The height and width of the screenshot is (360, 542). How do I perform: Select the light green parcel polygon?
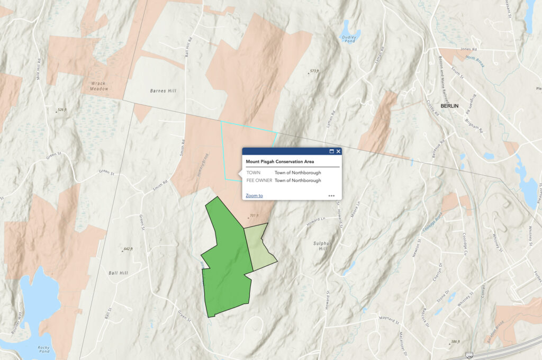[x=258, y=246]
